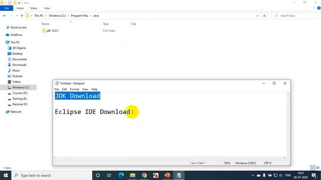Open the View ribbon tab in Explorer
The image size is (321, 180).
point(47,8)
